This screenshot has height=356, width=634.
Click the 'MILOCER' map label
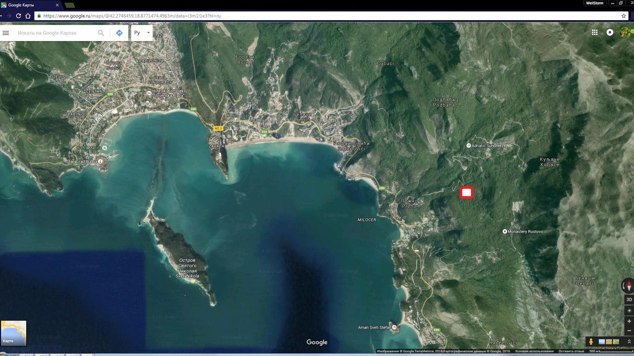click(367, 220)
